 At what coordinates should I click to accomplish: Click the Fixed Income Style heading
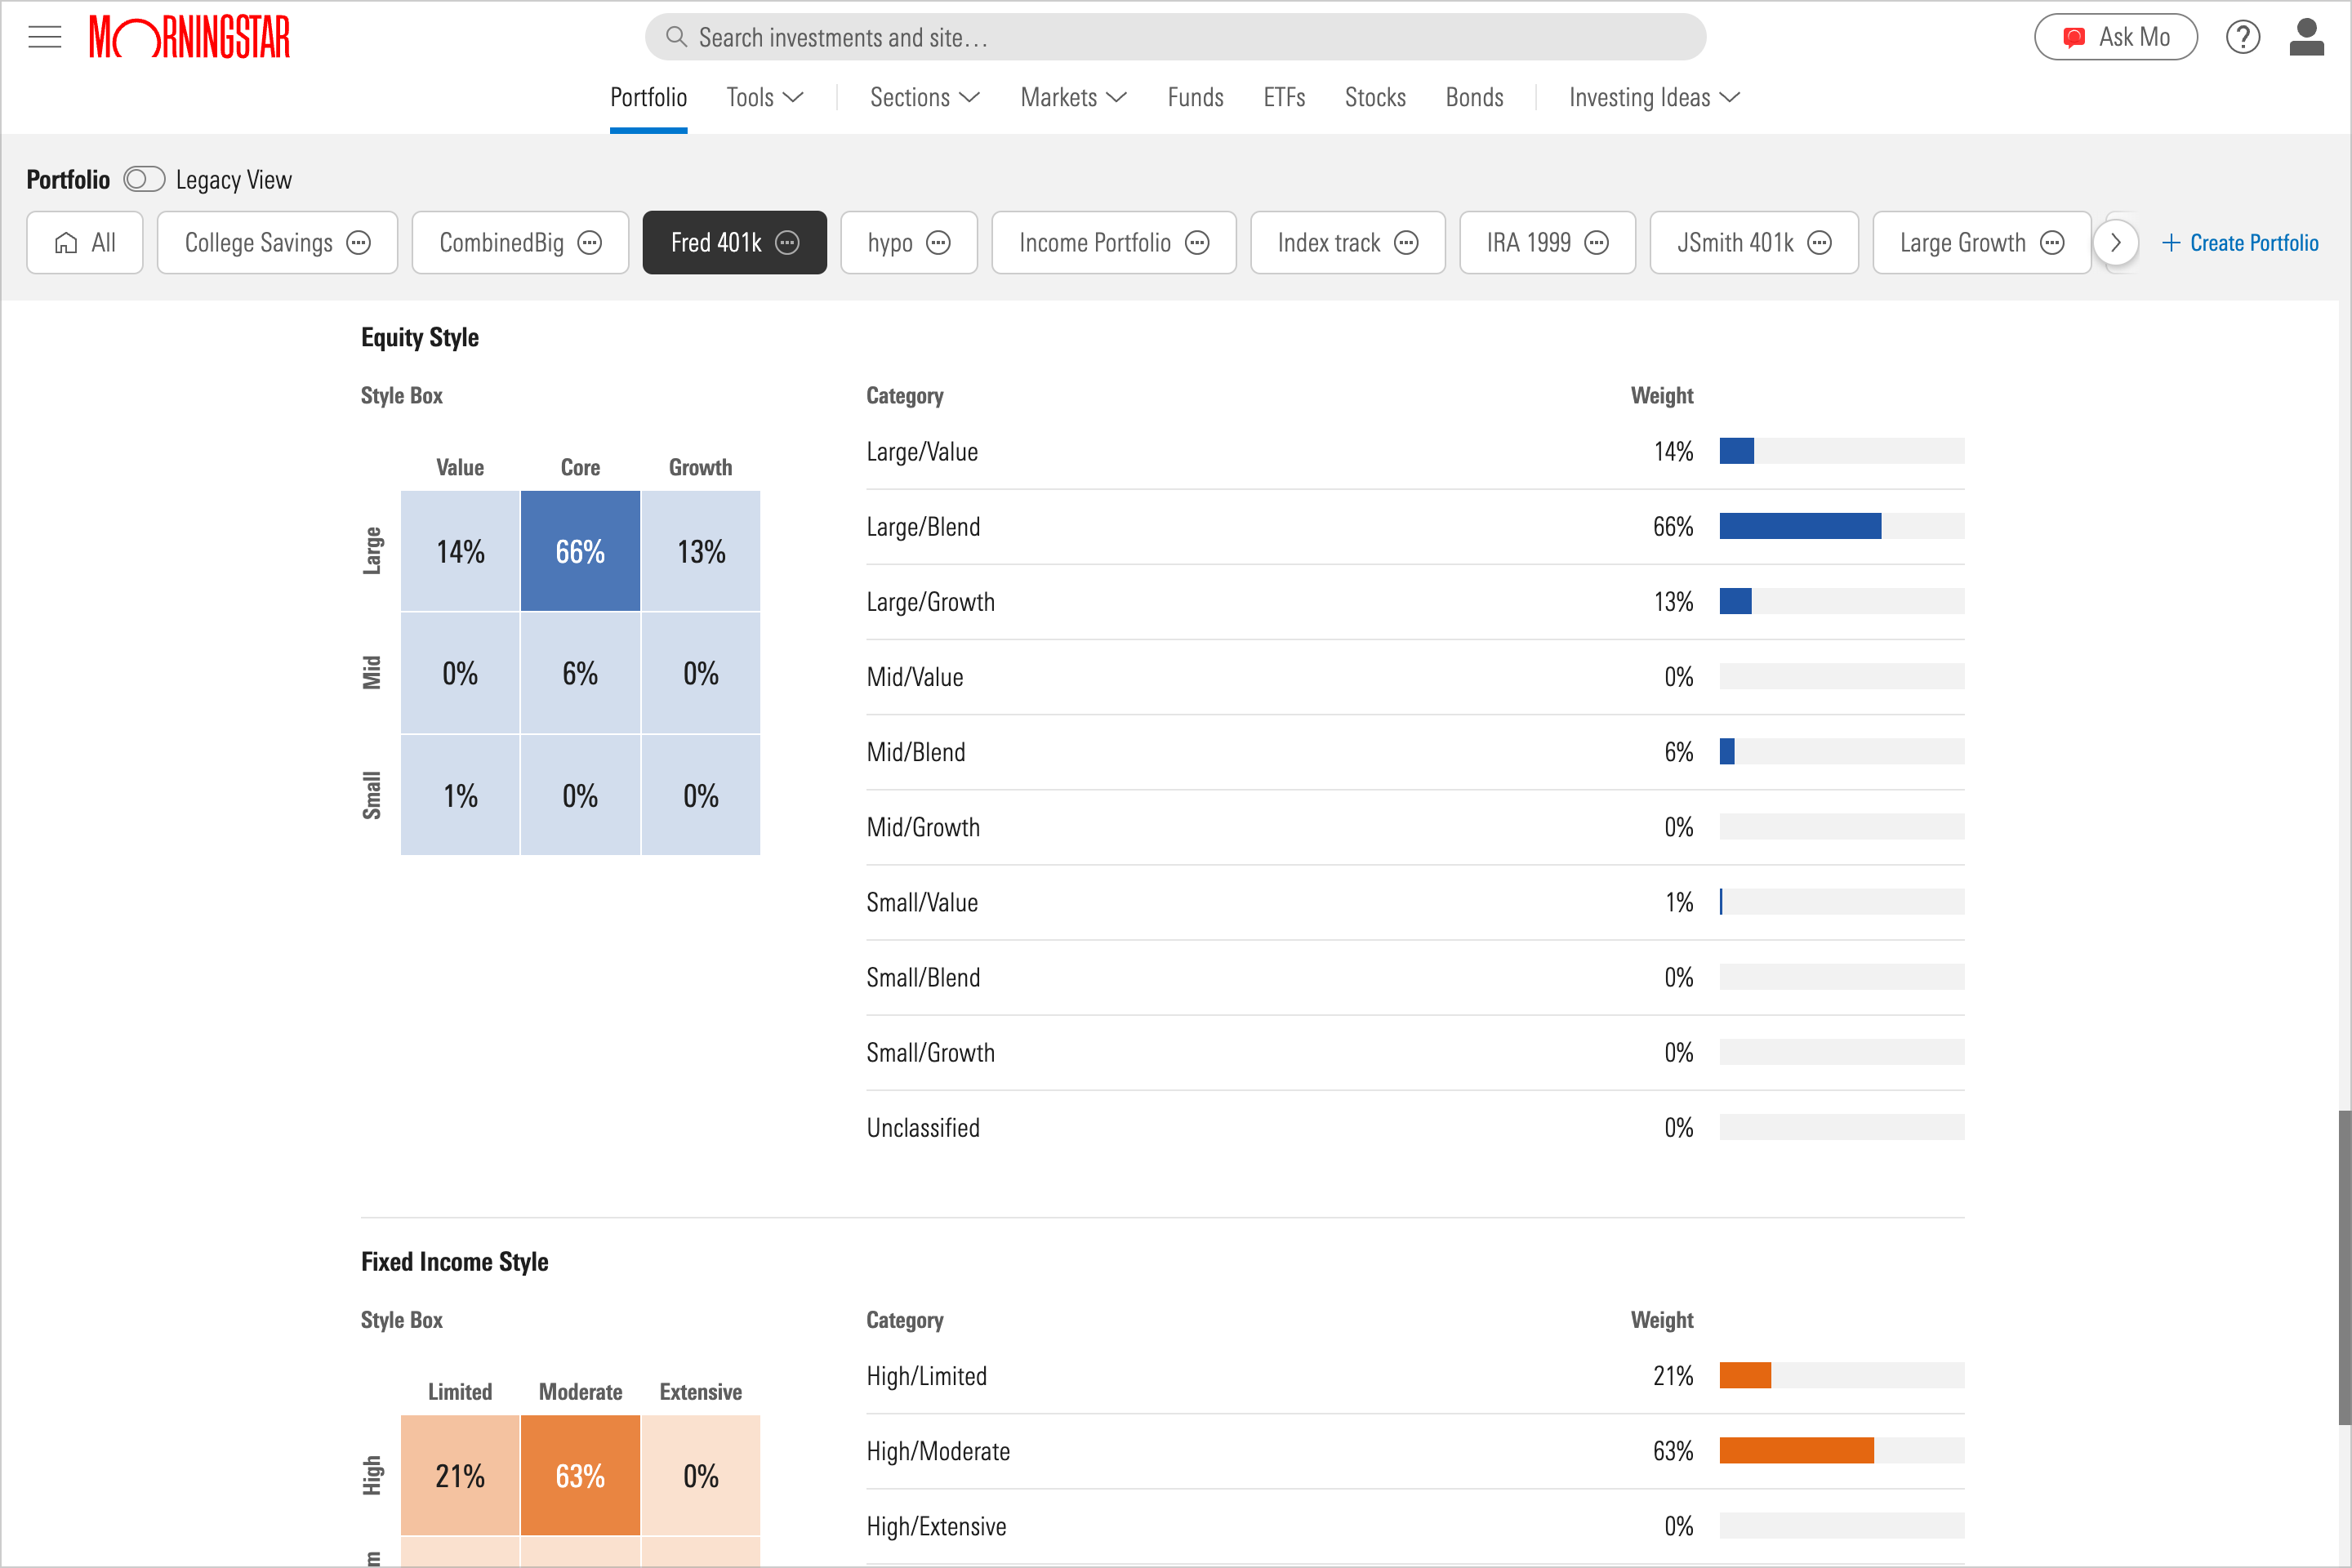click(x=454, y=1262)
